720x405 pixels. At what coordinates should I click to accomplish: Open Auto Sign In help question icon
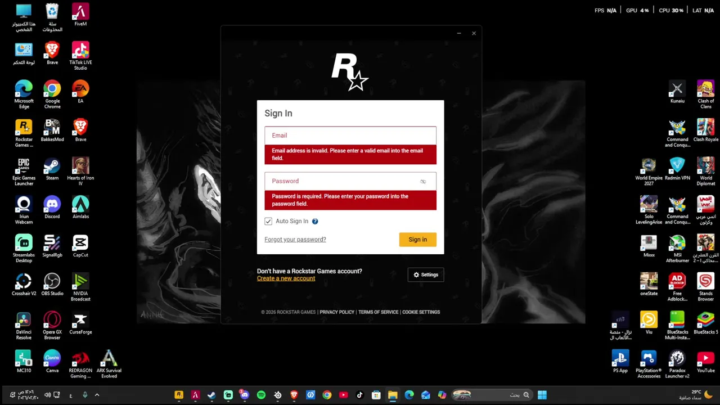point(315,221)
